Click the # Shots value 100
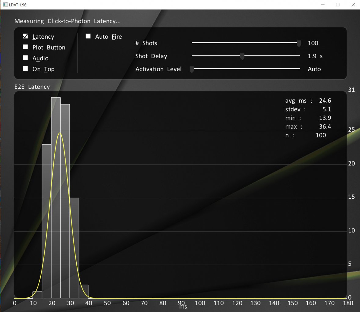Screen dimensions: 360x312 [x=313, y=43]
